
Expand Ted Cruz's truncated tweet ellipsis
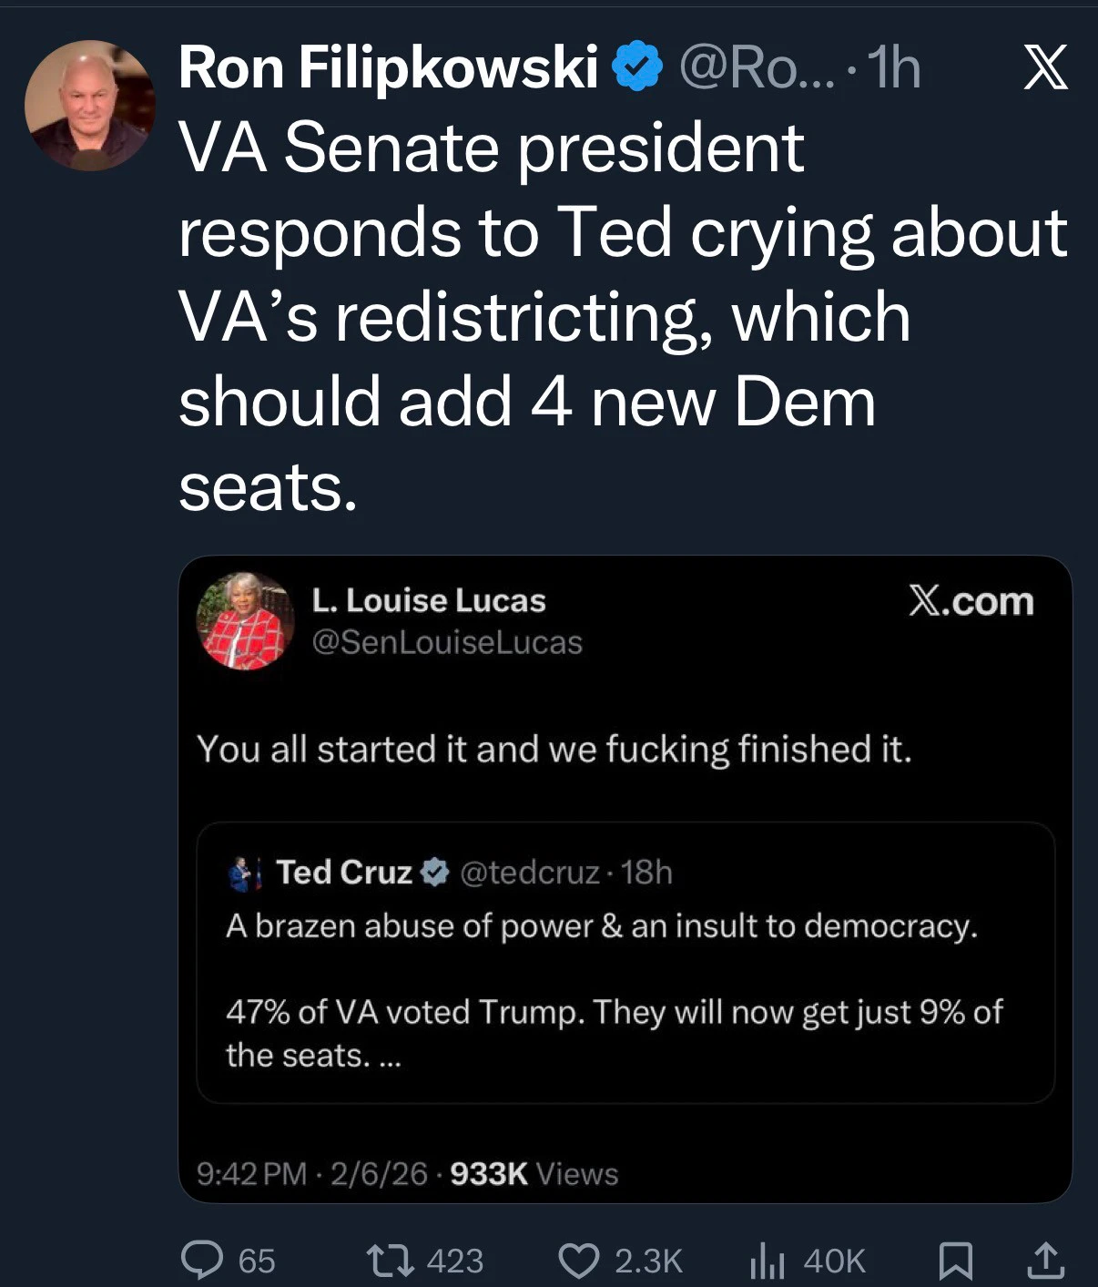(389, 1057)
